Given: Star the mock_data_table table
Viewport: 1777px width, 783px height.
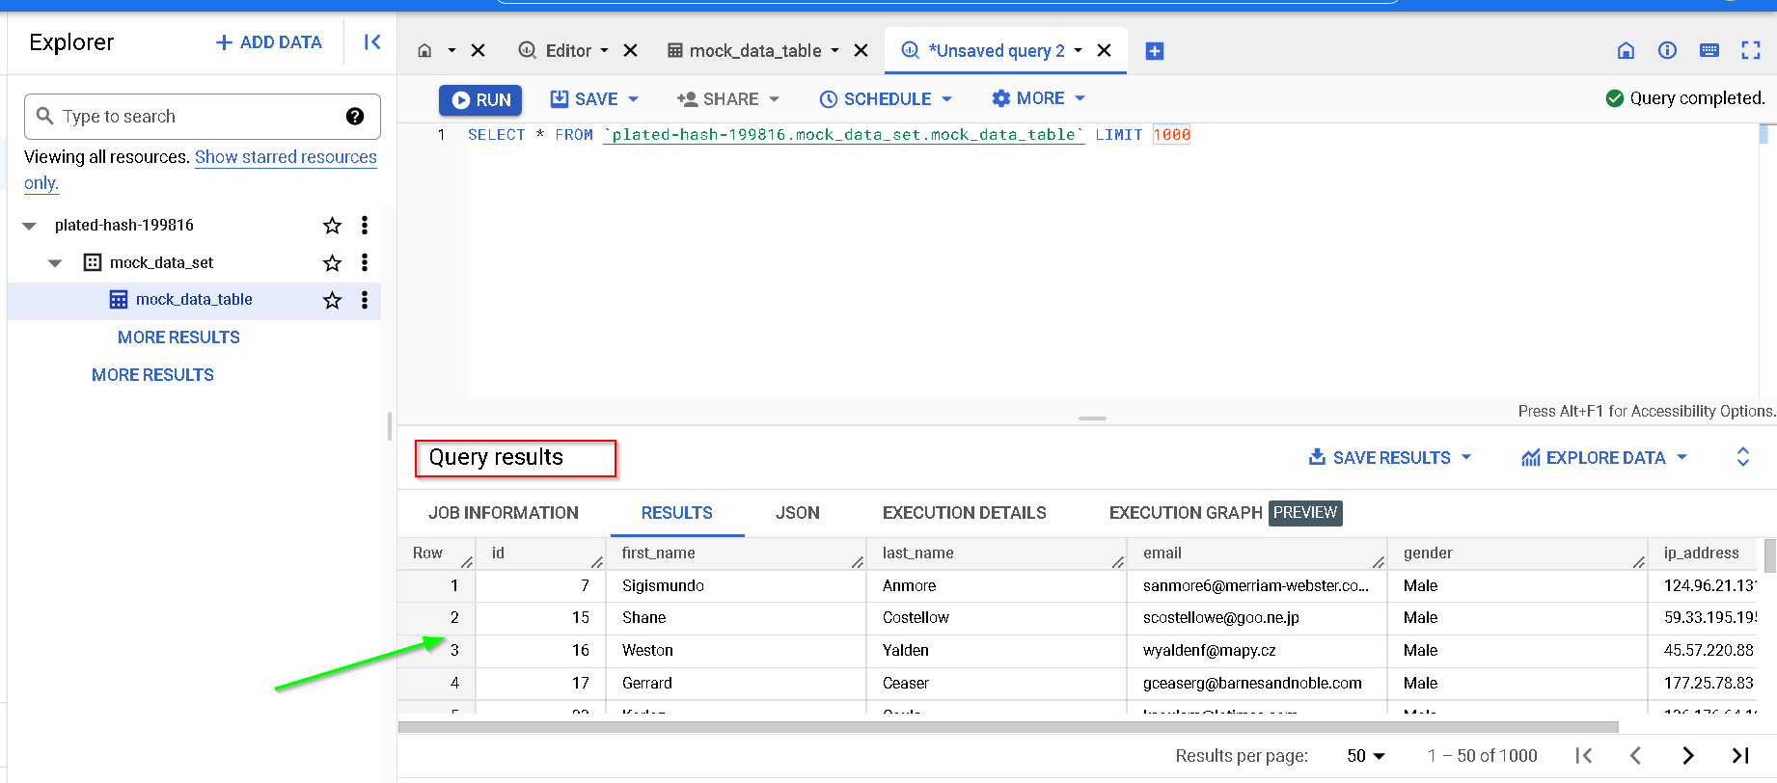Looking at the screenshot, I should coord(332,300).
